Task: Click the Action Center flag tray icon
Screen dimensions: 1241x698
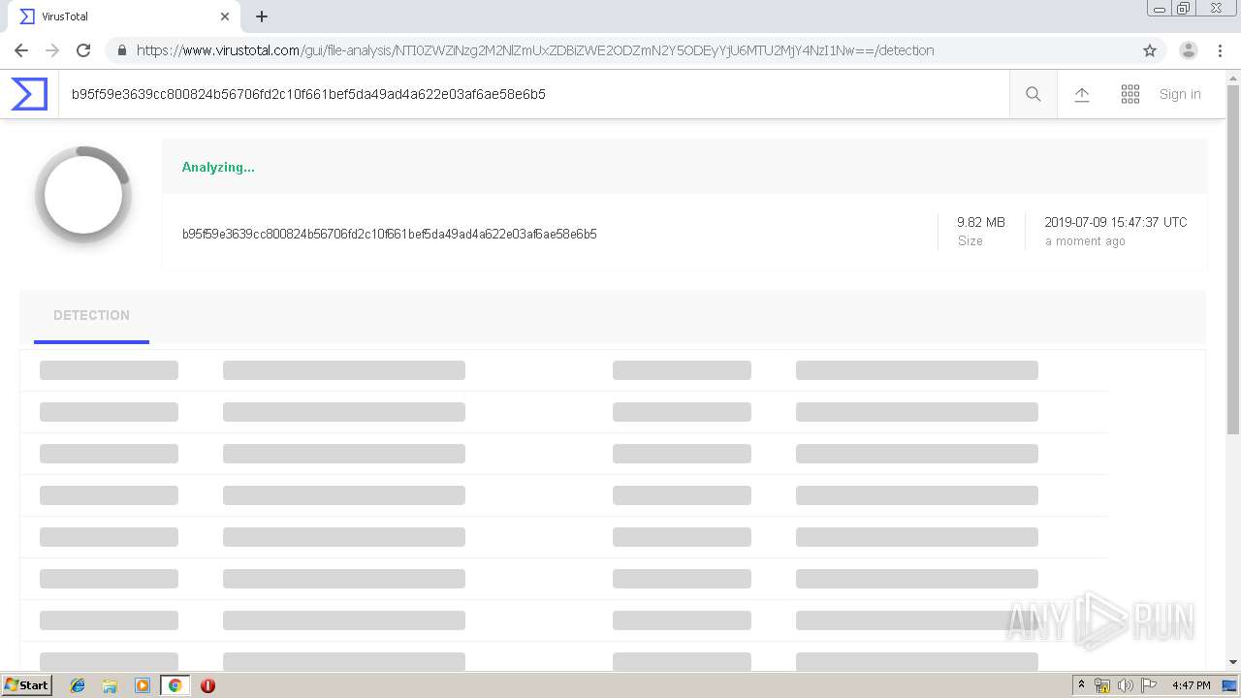Action: click(1149, 685)
